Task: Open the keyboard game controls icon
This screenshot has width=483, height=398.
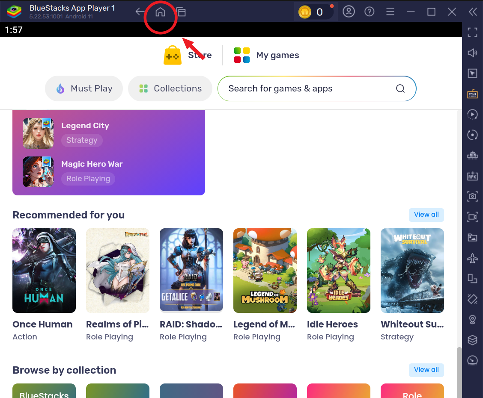Action: point(472,94)
